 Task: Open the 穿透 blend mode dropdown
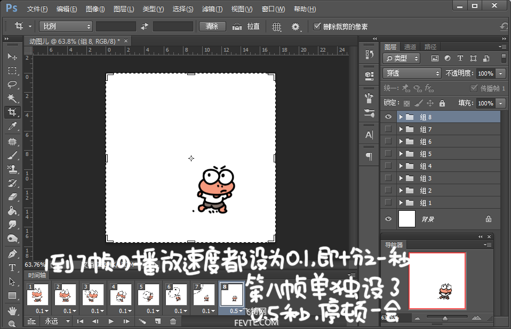[412, 73]
